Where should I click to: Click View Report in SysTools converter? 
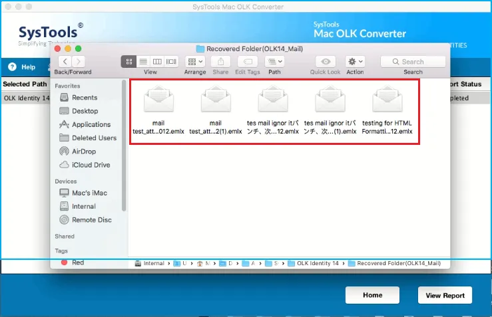[445, 295]
